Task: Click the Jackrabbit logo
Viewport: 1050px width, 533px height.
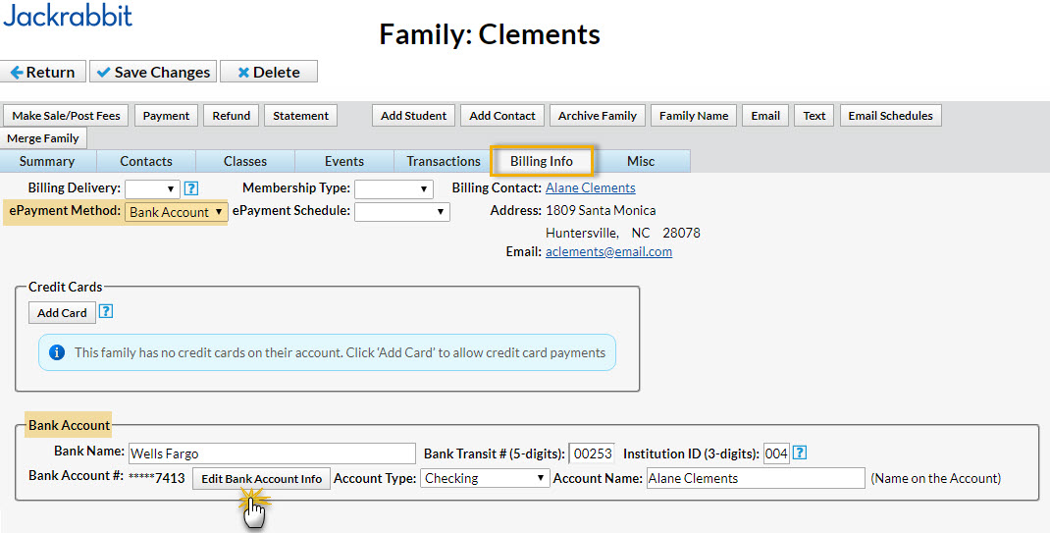Action: click(x=68, y=15)
